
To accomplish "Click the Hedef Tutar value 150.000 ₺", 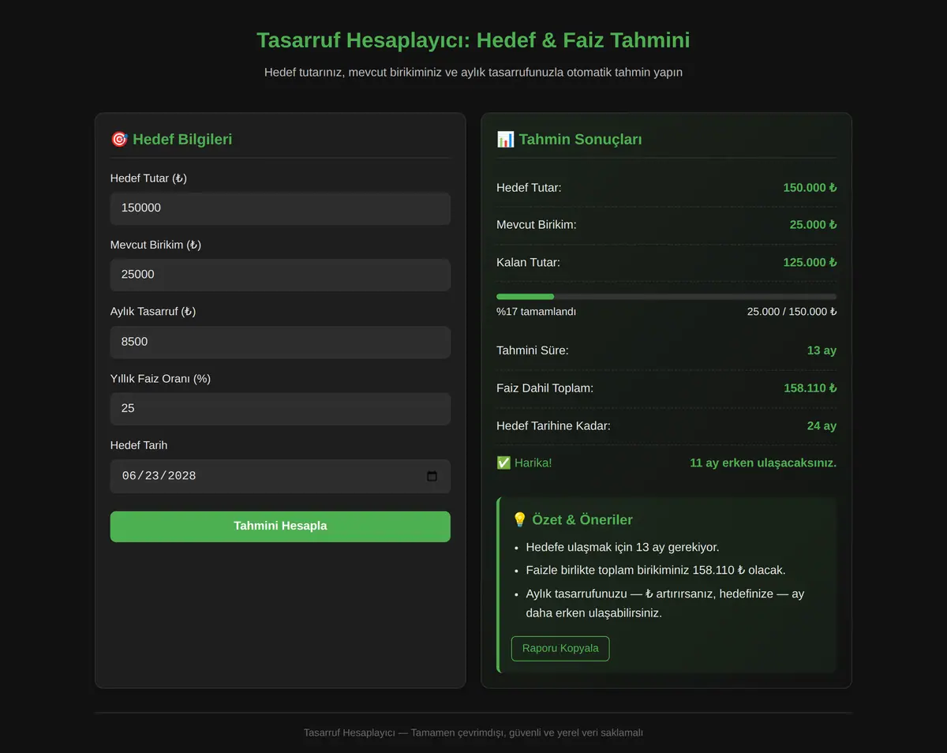I will (x=810, y=188).
